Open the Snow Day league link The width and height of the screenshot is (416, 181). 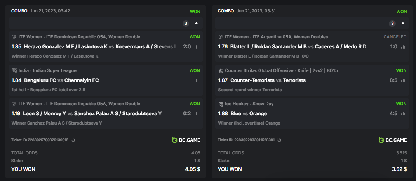click(x=263, y=104)
